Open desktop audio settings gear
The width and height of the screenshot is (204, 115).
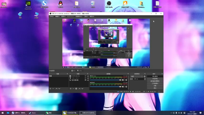(x=126, y=87)
